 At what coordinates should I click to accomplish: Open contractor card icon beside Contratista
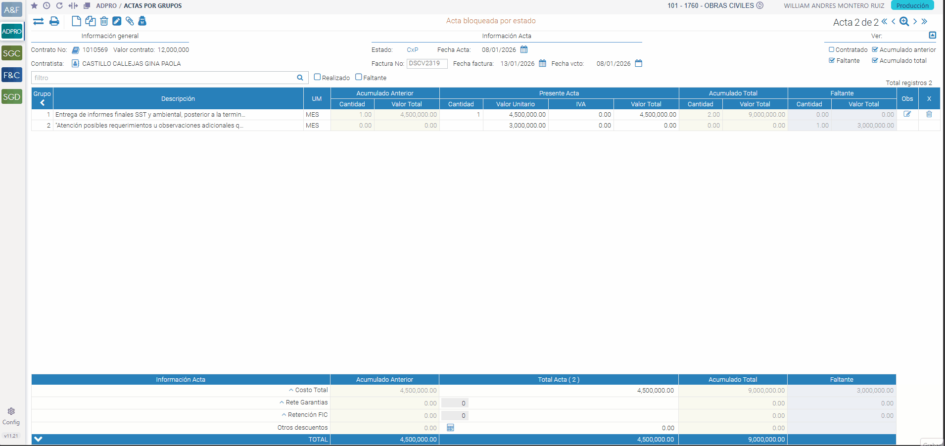point(76,63)
